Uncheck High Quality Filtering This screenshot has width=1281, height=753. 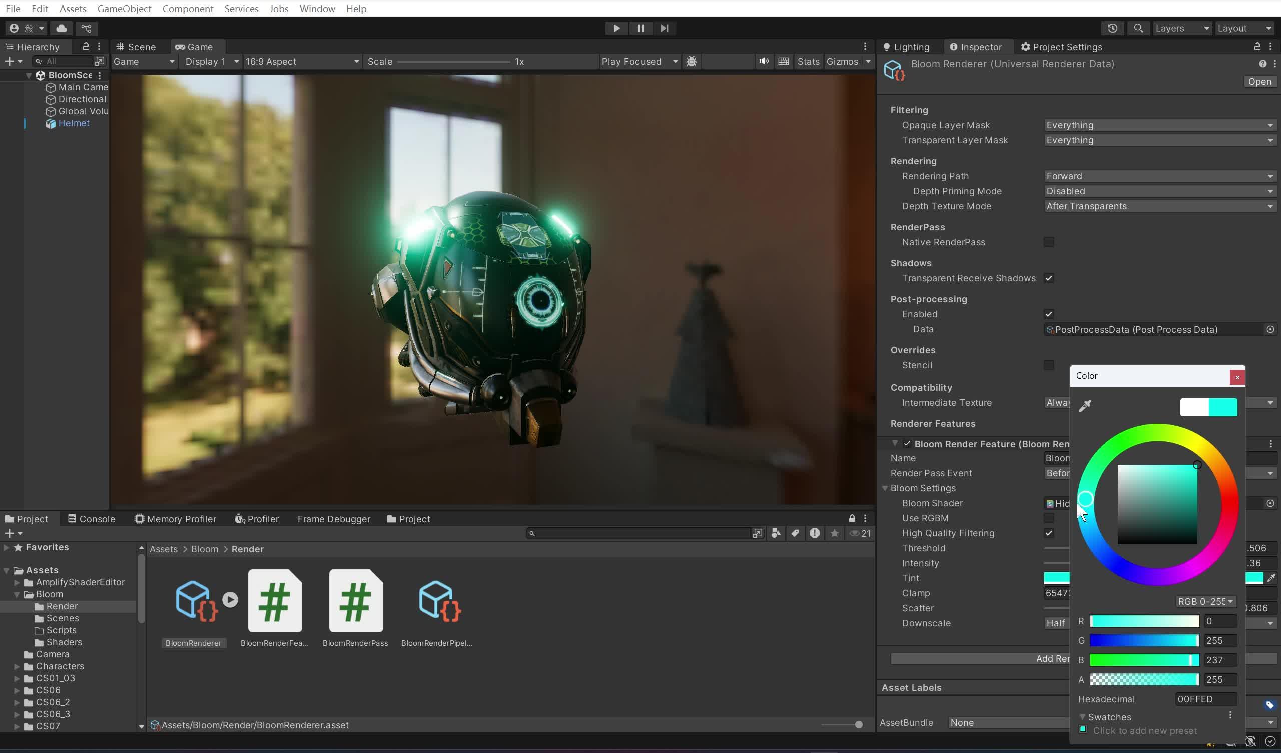1049,533
